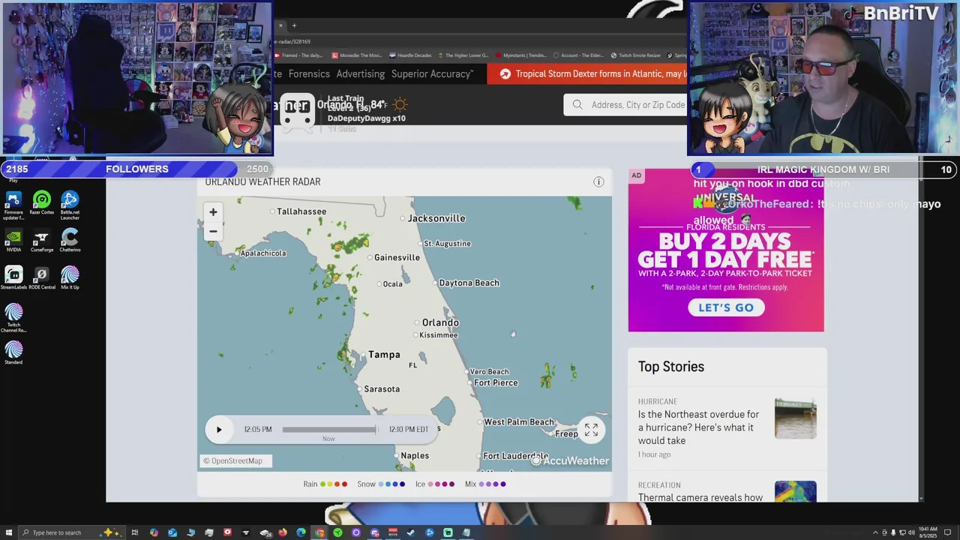Select the Twitch Channel Re... desktop shortcut
This screenshot has height=540, width=960.
13,318
